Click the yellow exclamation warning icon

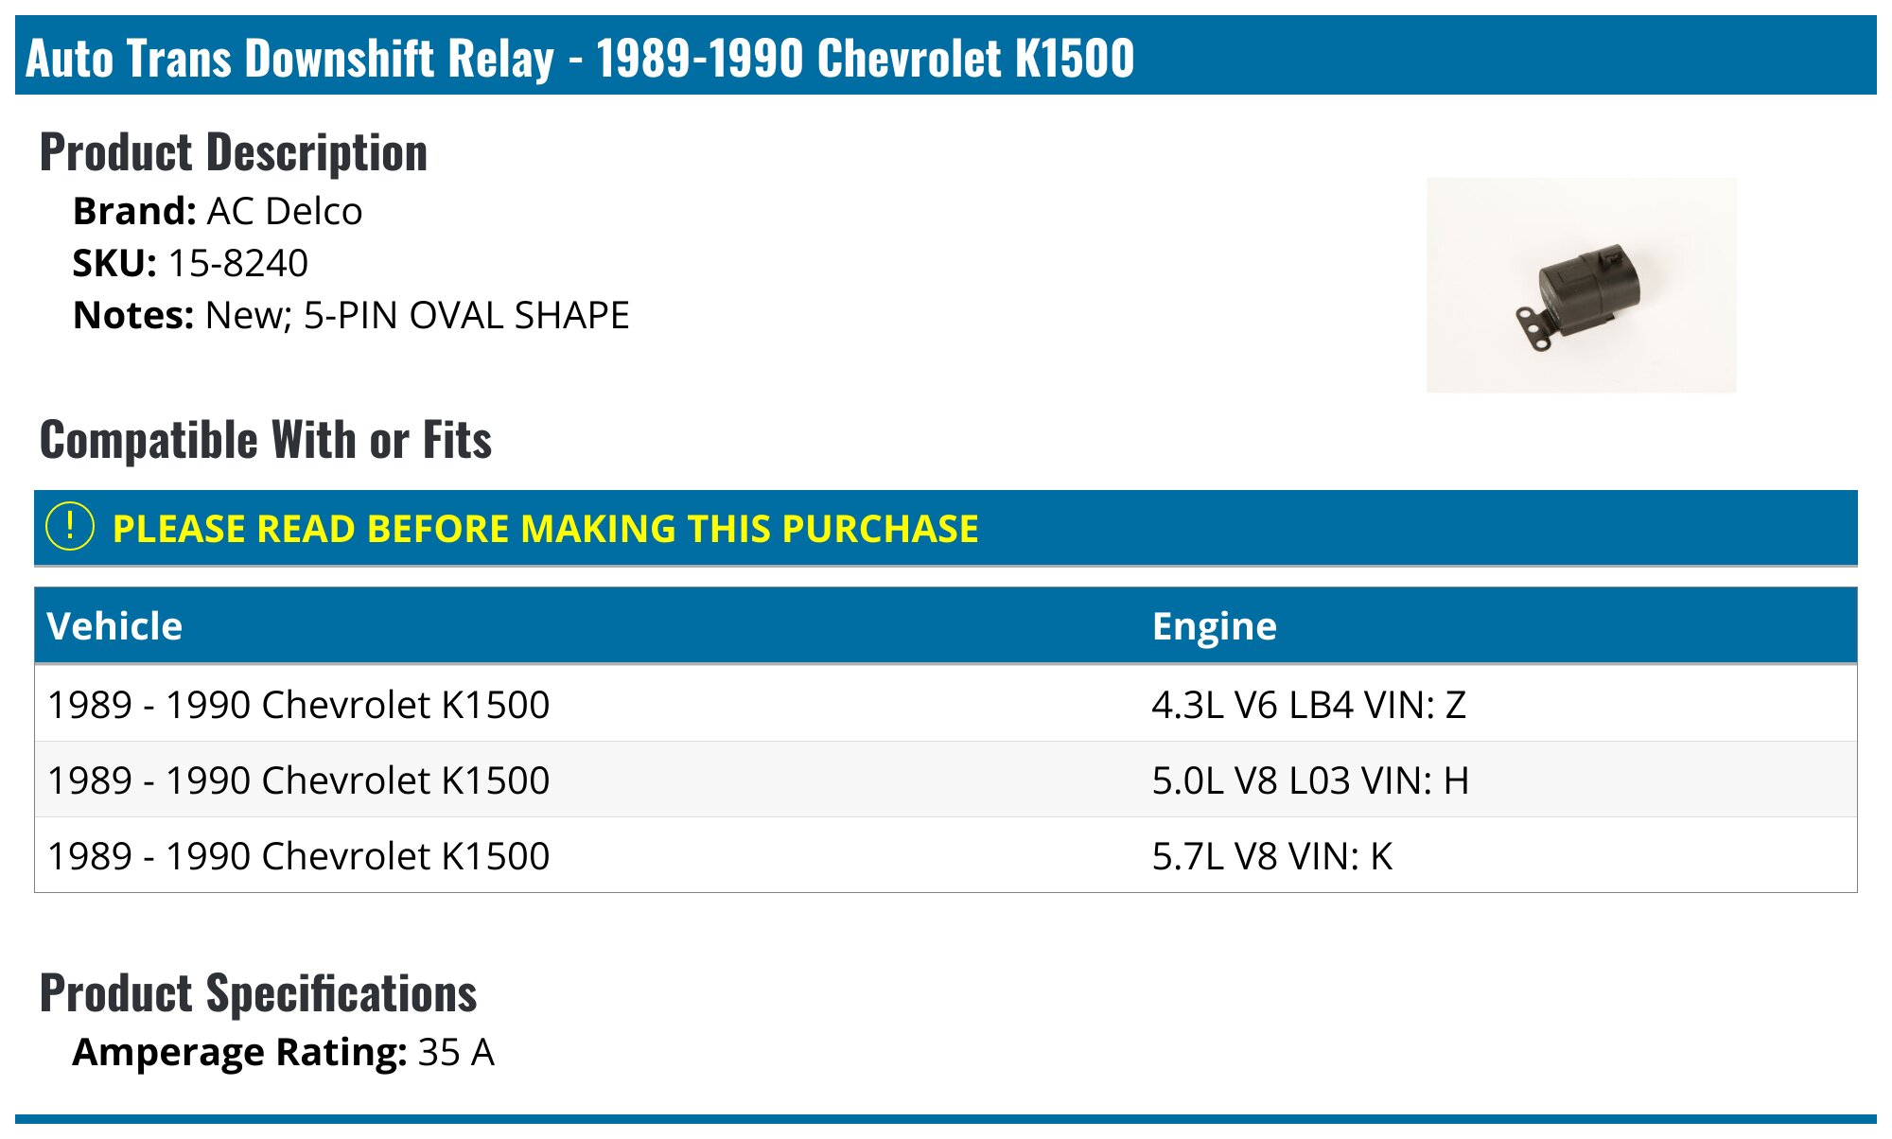tap(70, 527)
